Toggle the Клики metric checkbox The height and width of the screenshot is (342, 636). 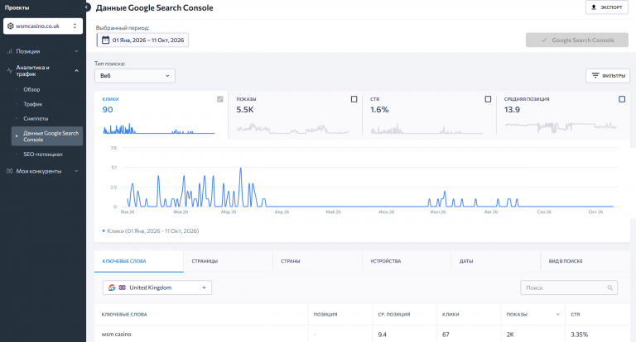click(x=219, y=99)
